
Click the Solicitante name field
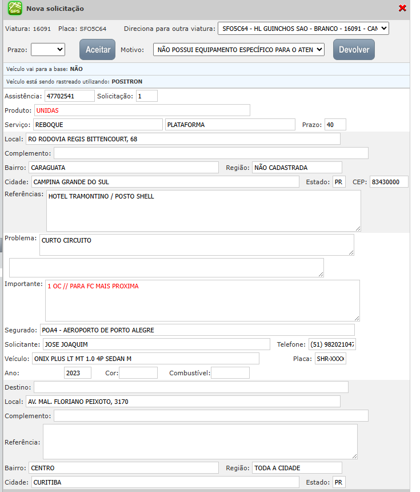tap(156, 344)
